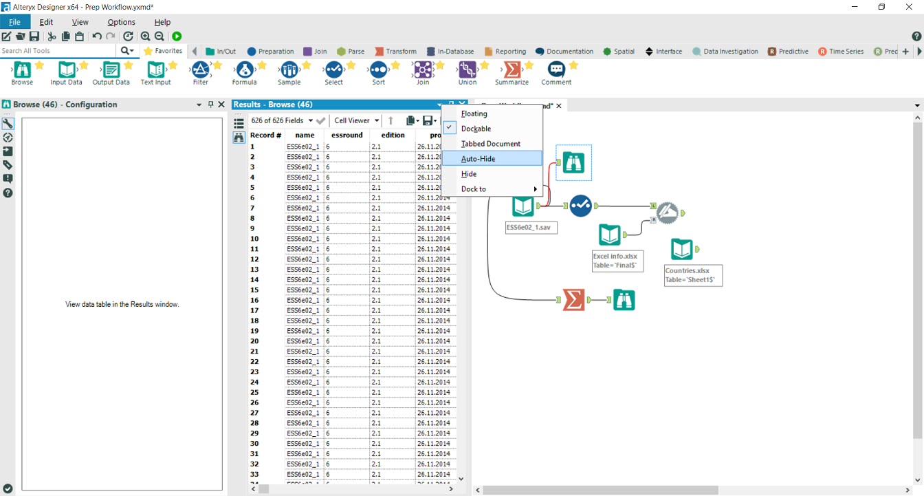Click in the Search All Tools field
924x496 pixels.
point(58,51)
